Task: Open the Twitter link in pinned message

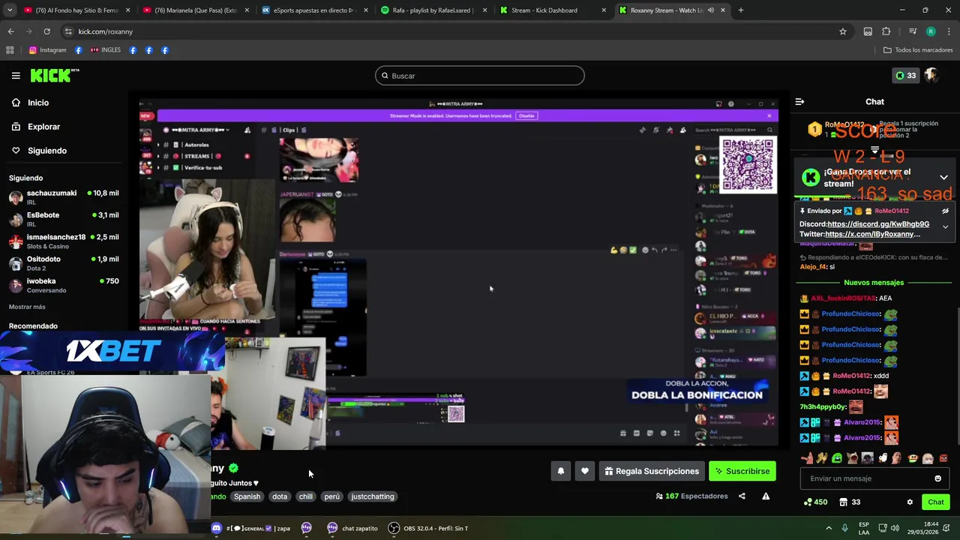Action: (x=872, y=234)
